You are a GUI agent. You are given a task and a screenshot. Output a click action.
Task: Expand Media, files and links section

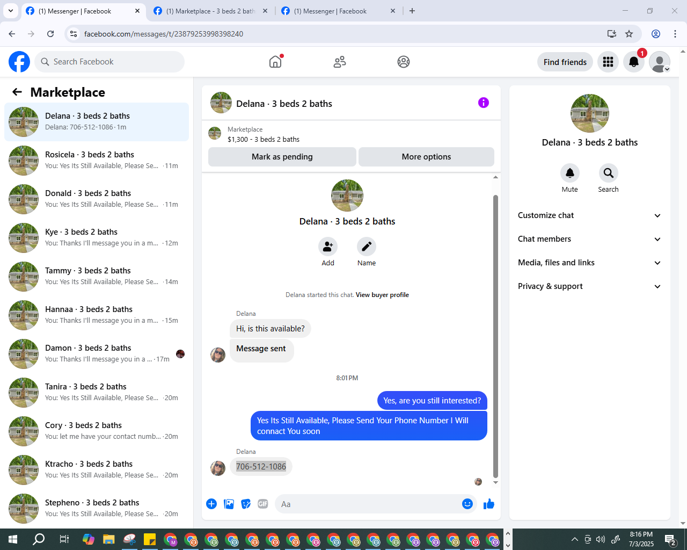590,263
